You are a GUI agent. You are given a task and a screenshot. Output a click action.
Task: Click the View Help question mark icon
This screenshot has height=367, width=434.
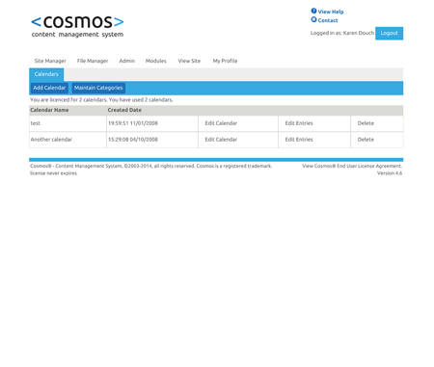(x=313, y=11)
